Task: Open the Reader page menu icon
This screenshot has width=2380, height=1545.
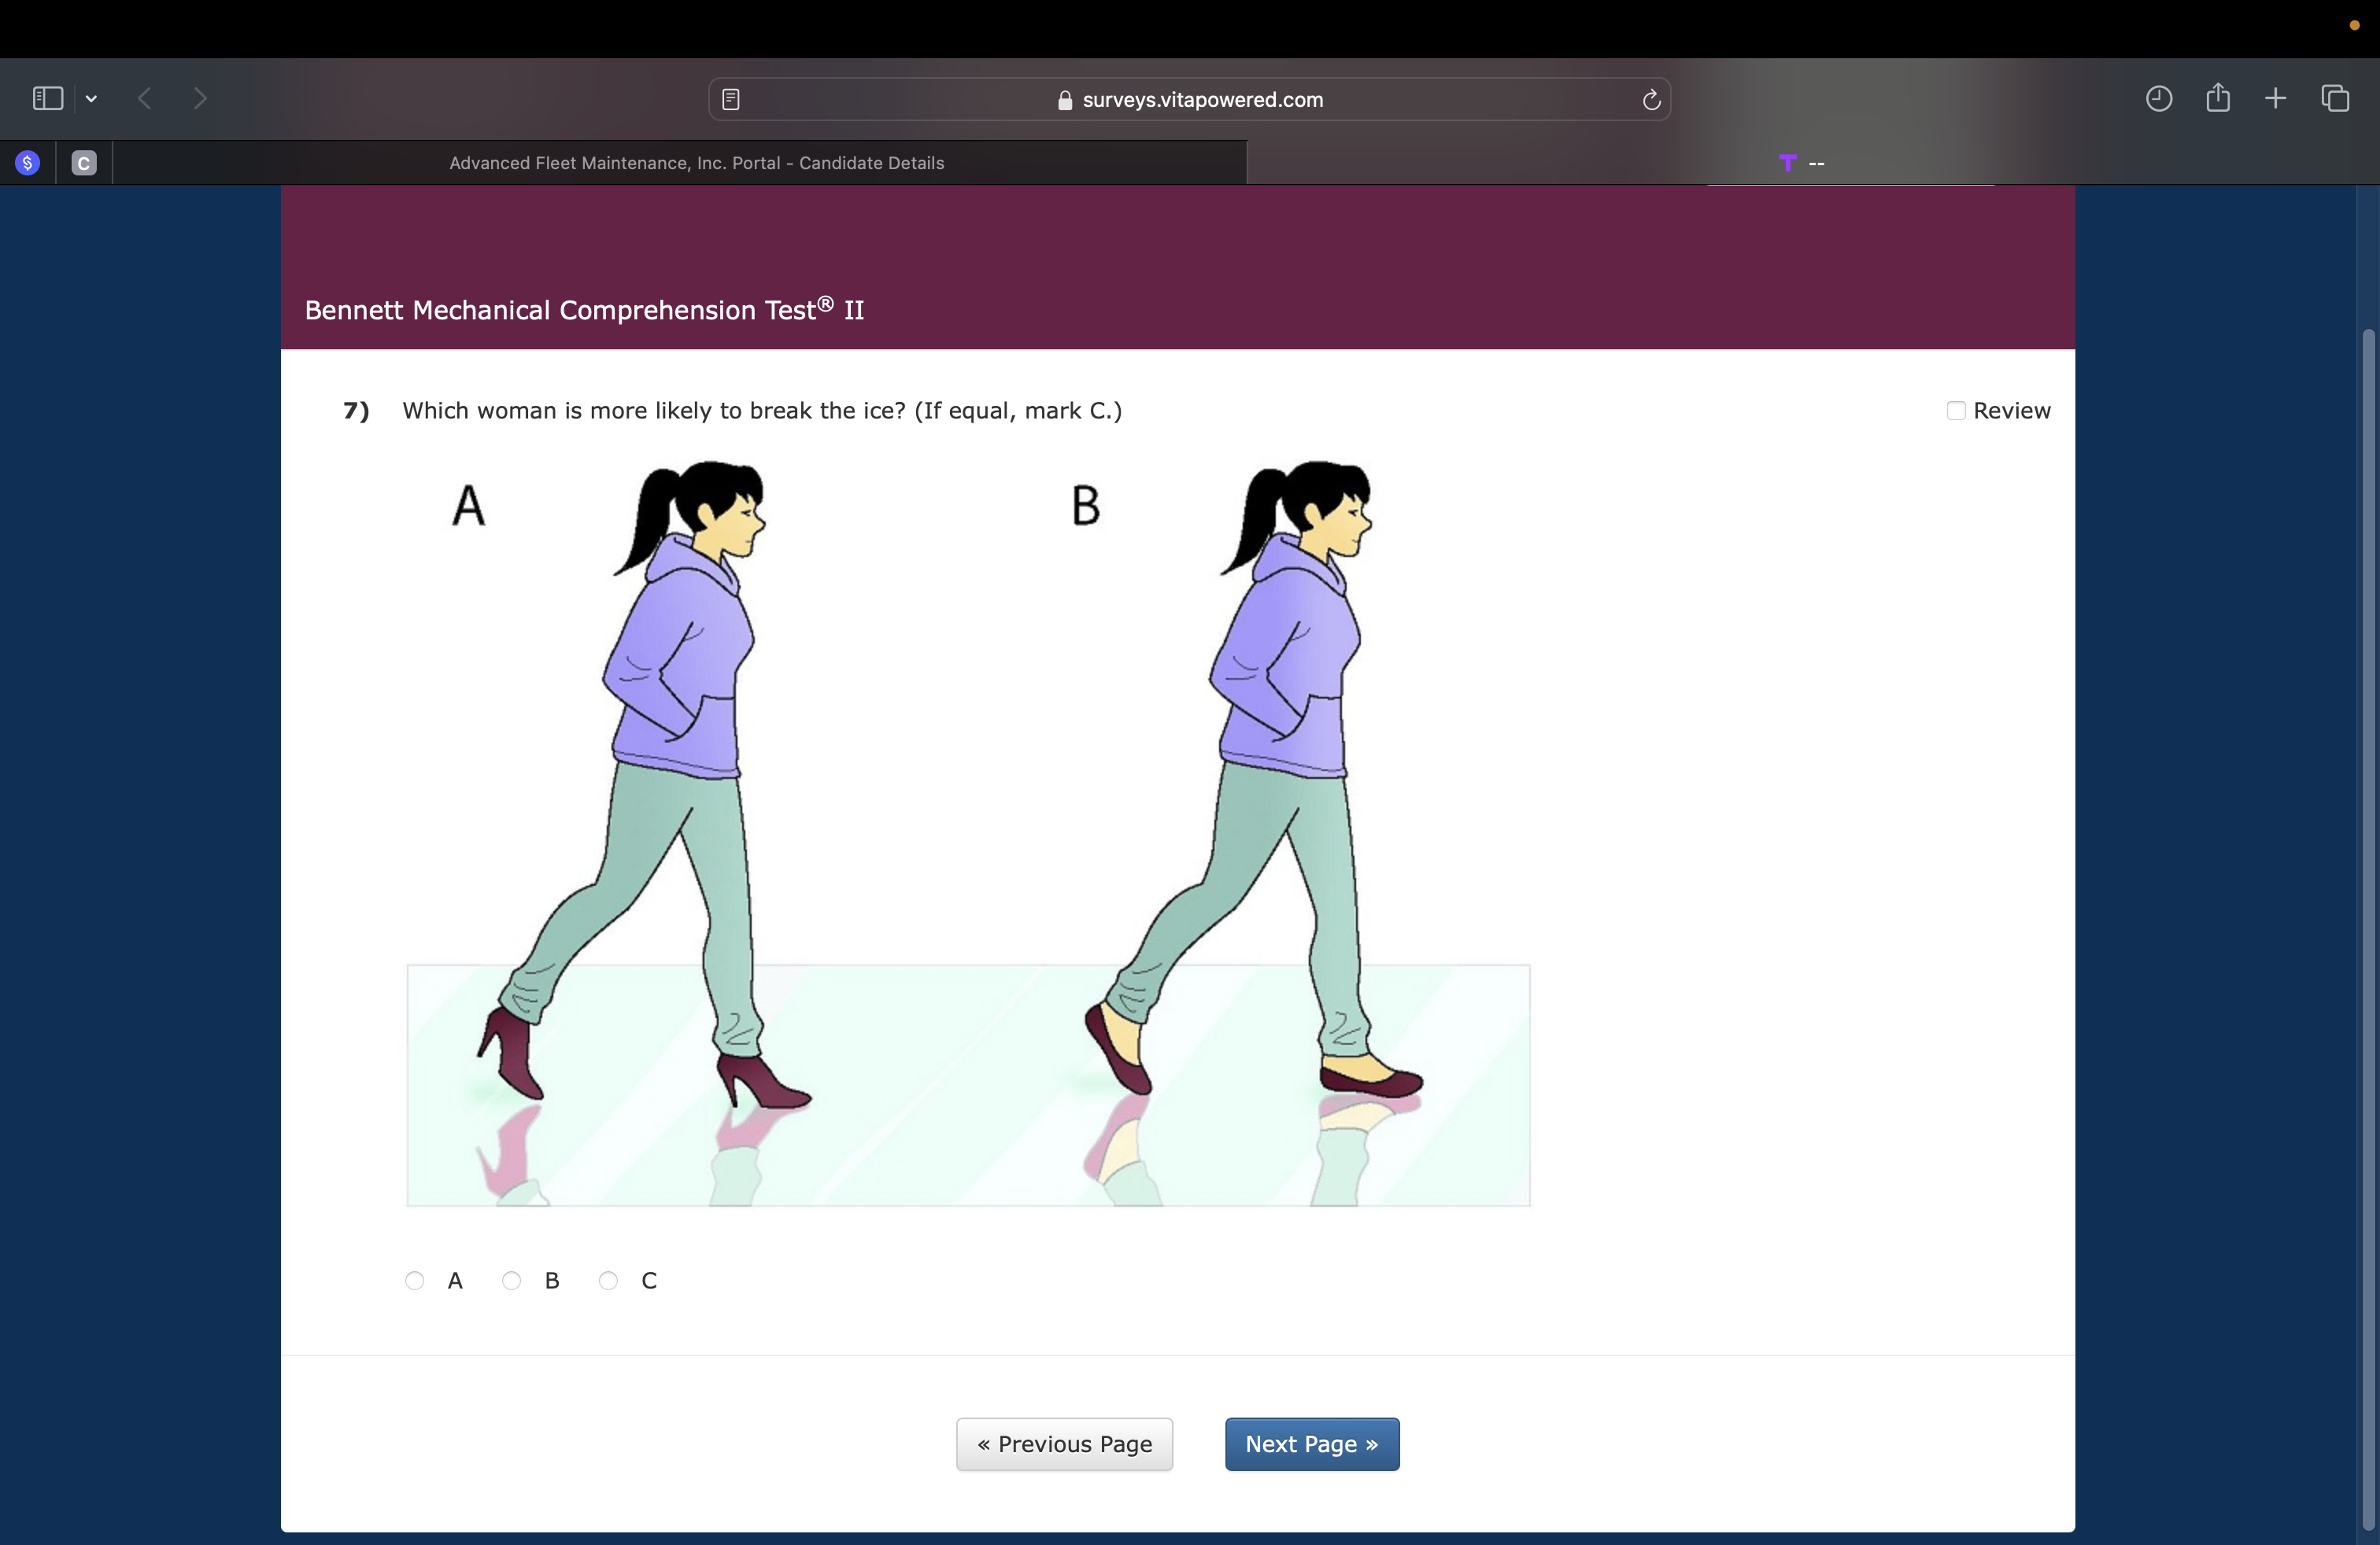Action: [731, 99]
